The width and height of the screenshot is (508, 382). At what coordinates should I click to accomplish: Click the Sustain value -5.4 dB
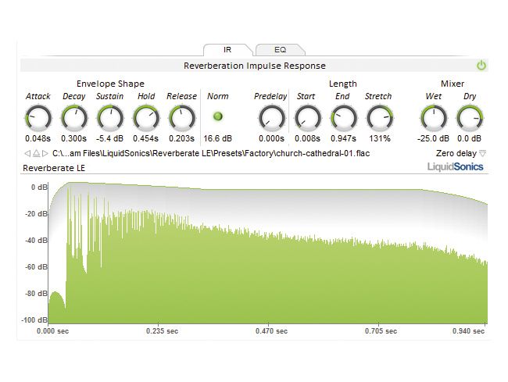point(110,138)
